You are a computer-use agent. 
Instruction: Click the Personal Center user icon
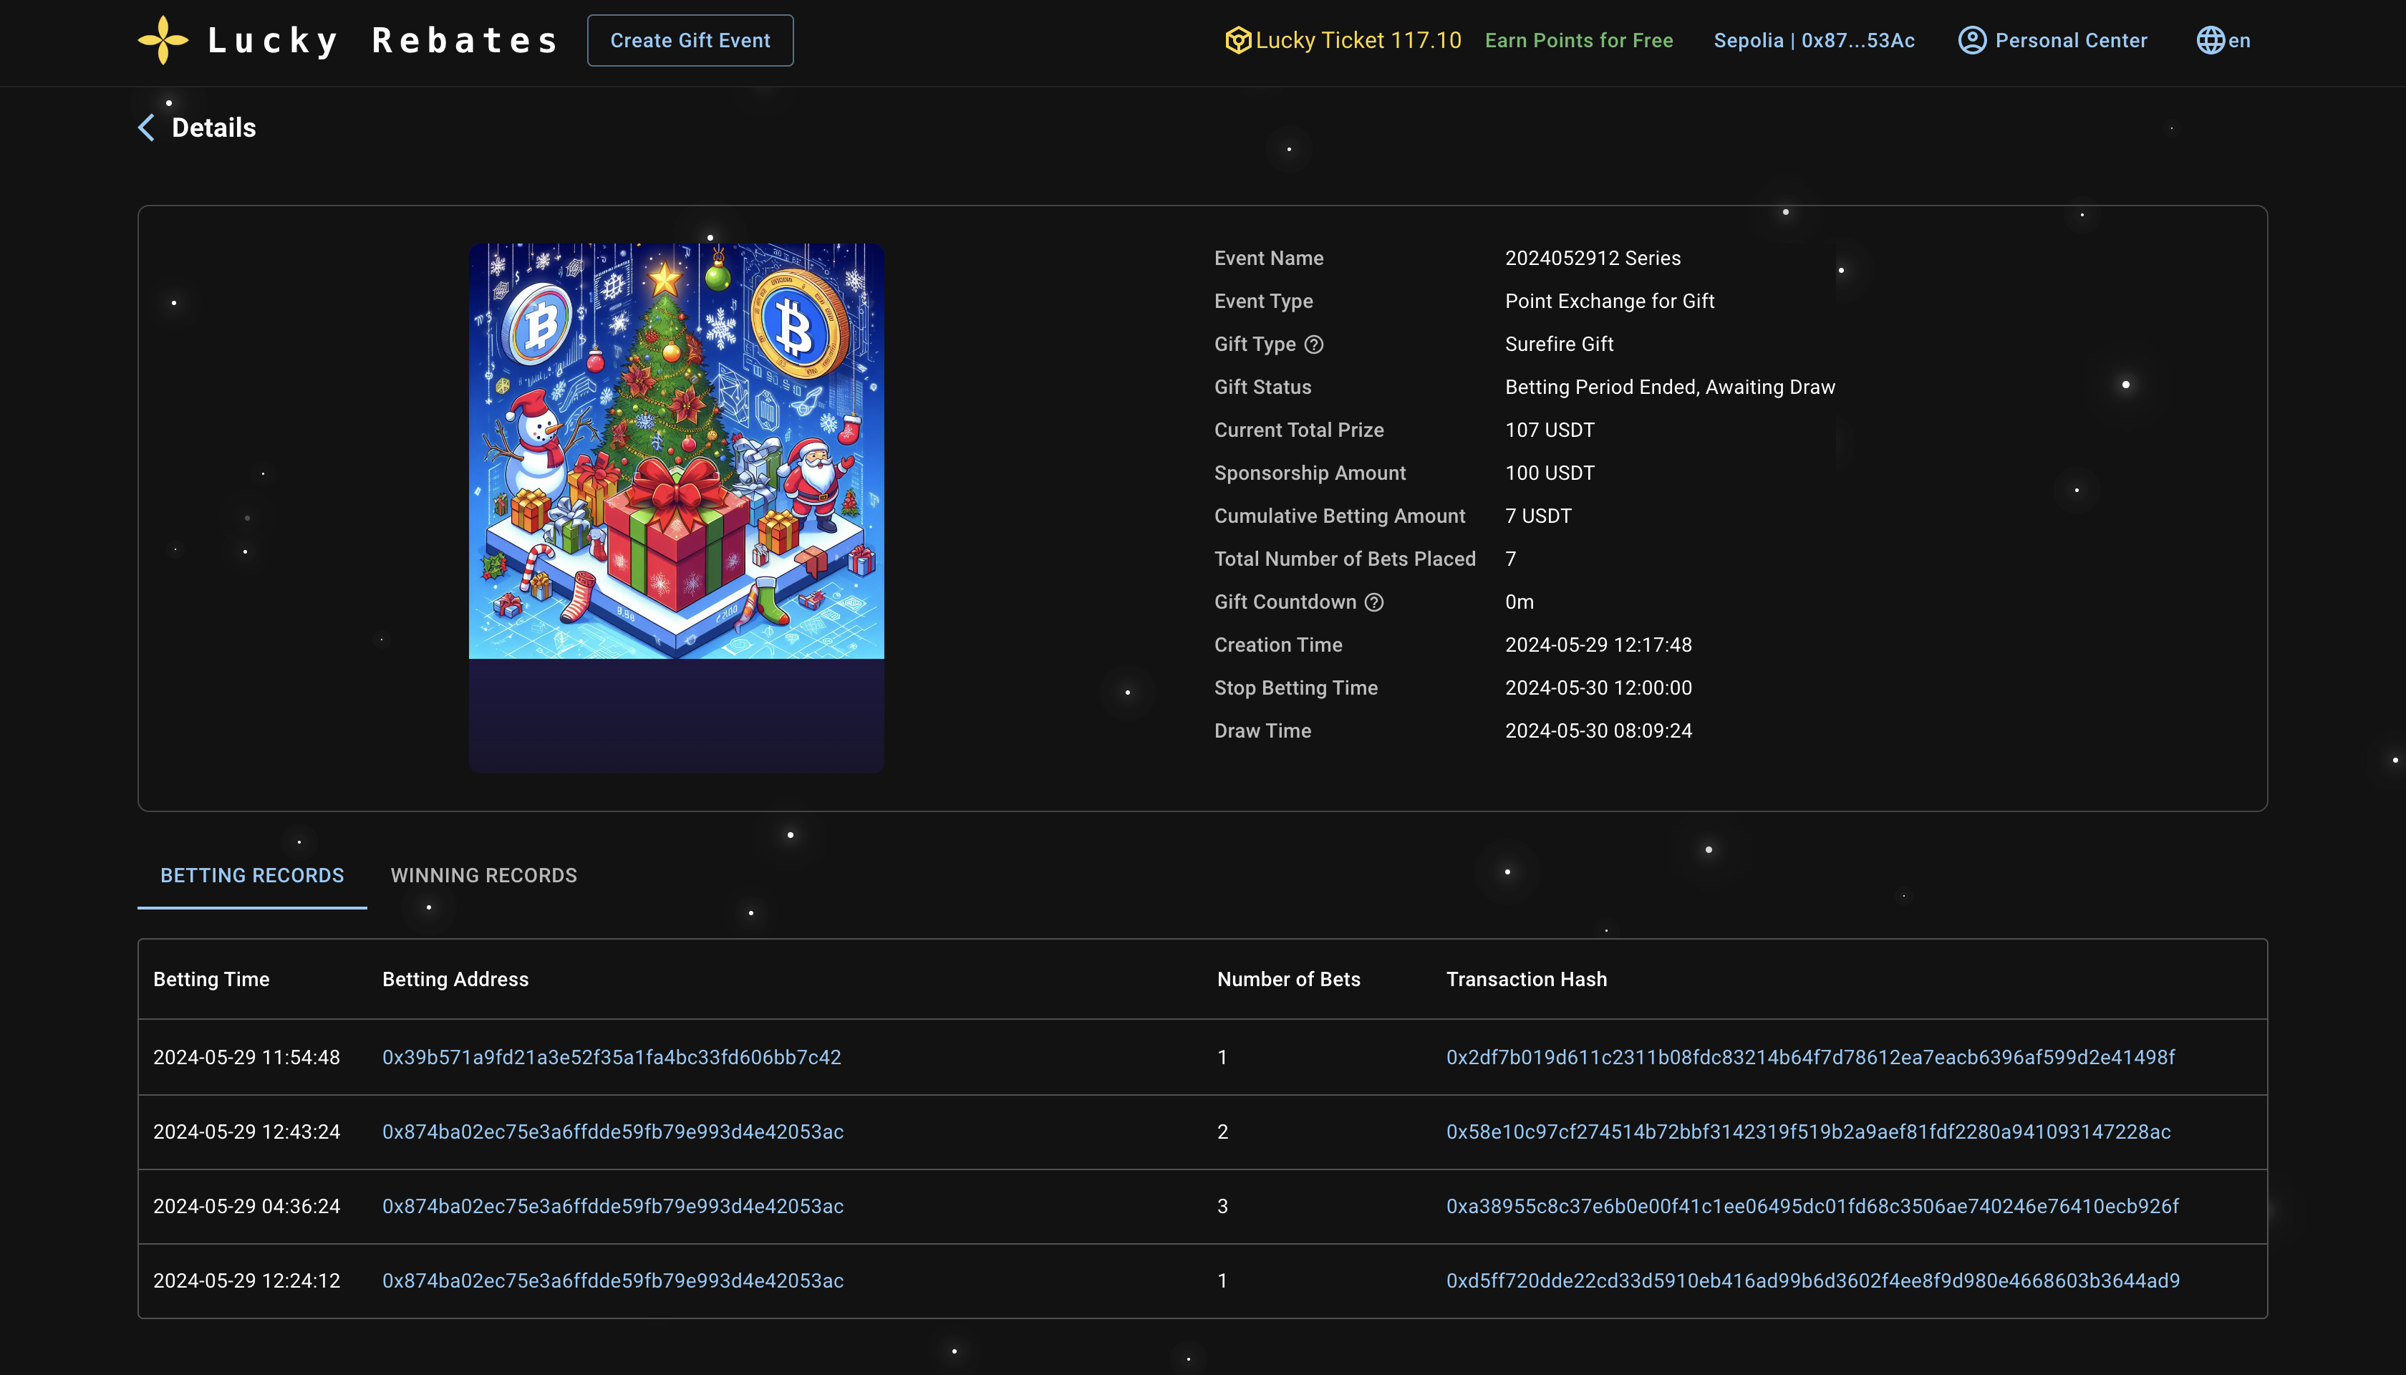pyautogui.click(x=1971, y=41)
